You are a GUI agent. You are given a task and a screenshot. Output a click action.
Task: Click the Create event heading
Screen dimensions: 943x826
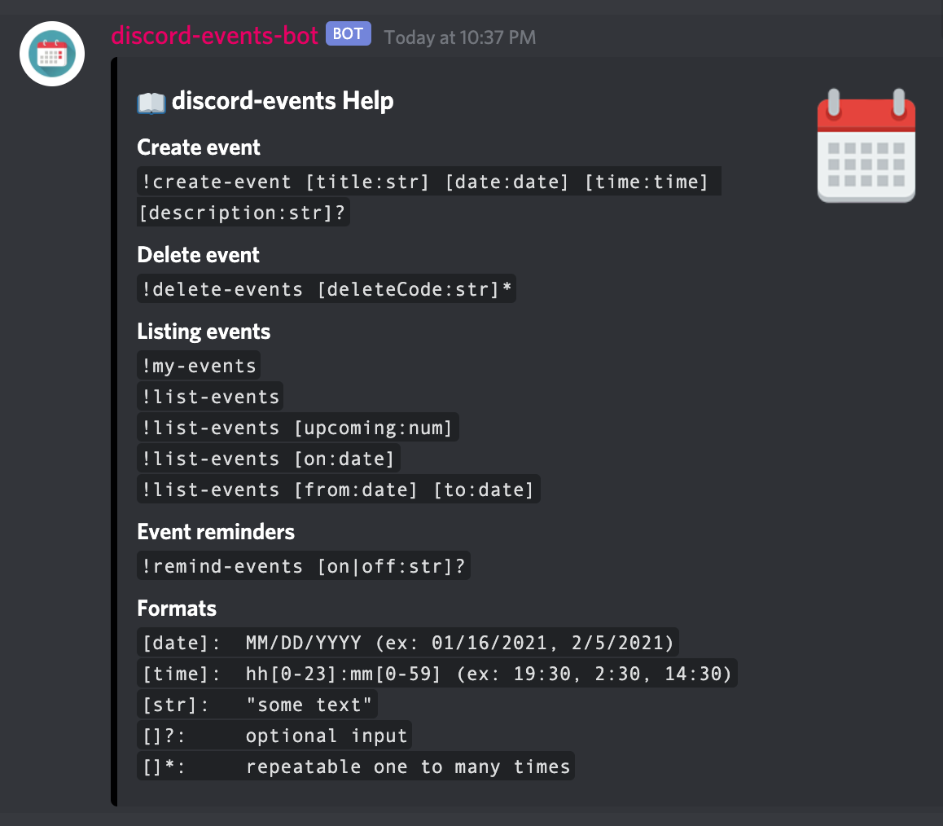click(199, 147)
